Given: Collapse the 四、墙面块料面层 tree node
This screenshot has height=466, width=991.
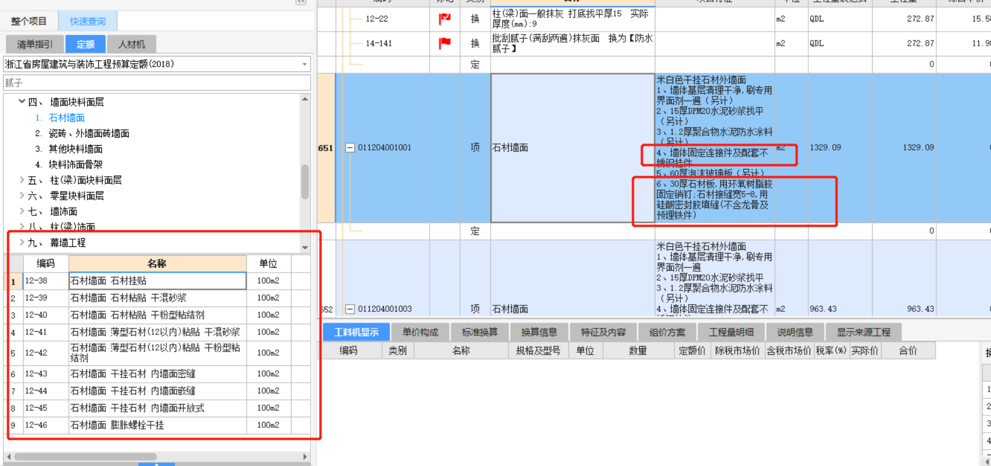Looking at the screenshot, I should pyautogui.click(x=21, y=102).
